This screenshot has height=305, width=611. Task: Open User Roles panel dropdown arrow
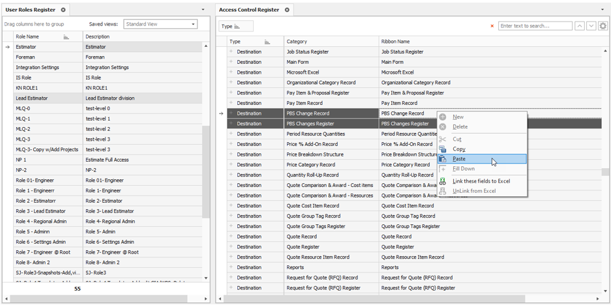point(203,10)
